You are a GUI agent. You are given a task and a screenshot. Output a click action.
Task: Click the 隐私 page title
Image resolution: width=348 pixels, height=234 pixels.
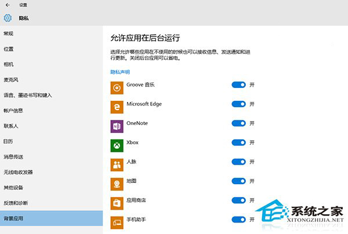point(24,18)
